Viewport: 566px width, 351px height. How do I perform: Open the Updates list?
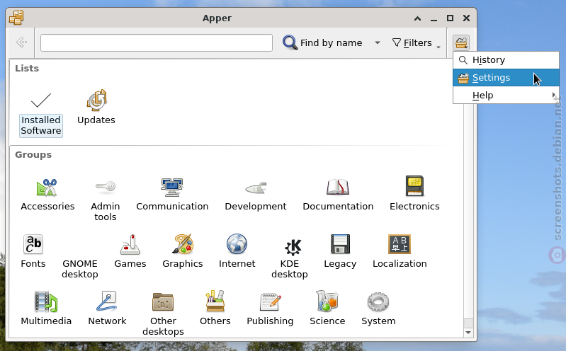[x=96, y=108]
